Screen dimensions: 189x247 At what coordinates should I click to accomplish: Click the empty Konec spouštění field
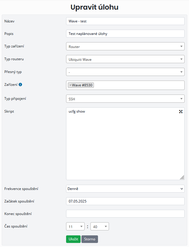click(x=125, y=214)
